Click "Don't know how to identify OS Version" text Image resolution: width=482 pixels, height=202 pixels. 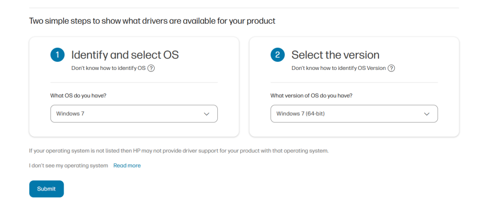pos(338,68)
